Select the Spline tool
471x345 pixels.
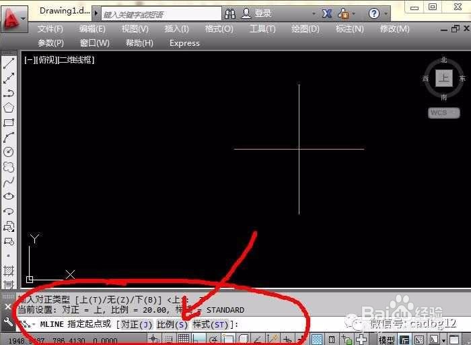tap(9, 181)
